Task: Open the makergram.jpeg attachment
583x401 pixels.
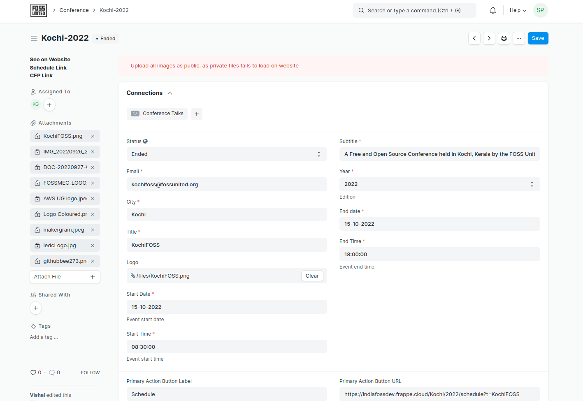Action: pyautogui.click(x=64, y=230)
